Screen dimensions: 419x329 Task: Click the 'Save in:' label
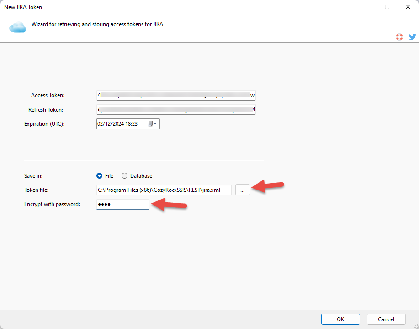(33, 176)
